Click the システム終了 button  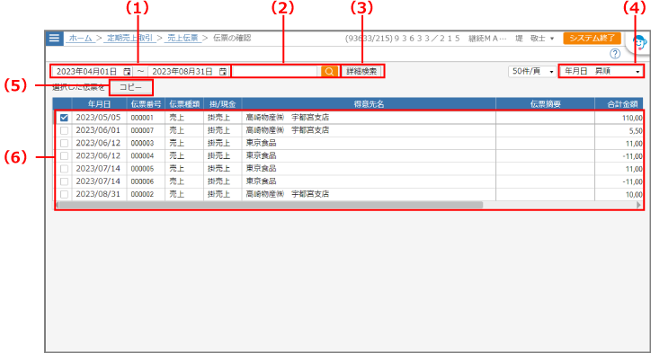click(x=592, y=38)
